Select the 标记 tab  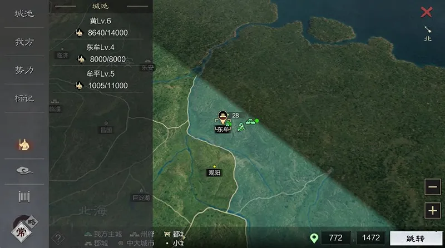point(24,98)
